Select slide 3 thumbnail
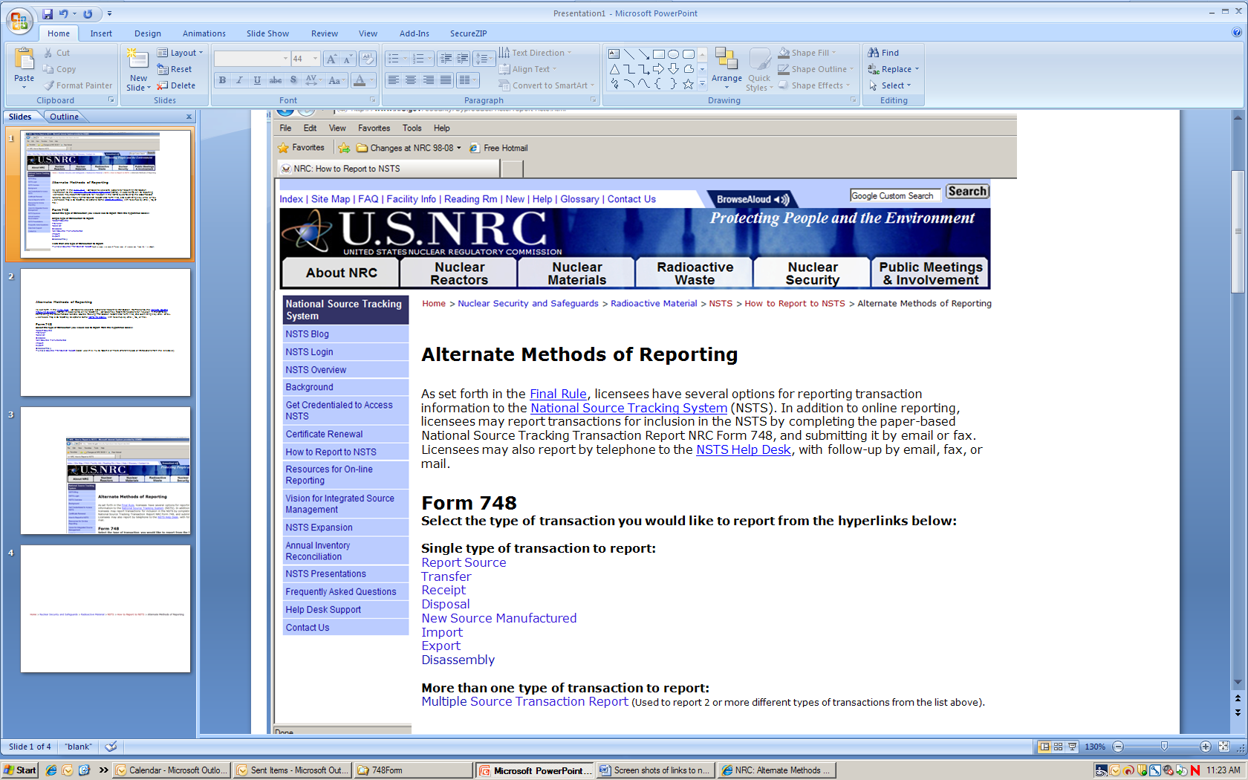This screenshot has width=1248, height=780. coord(105,470)
